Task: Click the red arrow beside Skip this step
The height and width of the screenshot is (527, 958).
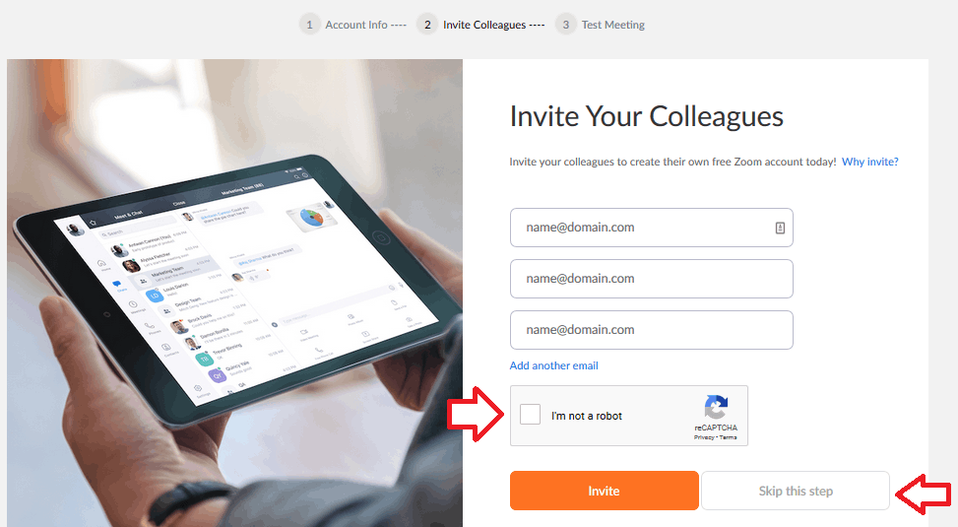Action: pos(924,494)
